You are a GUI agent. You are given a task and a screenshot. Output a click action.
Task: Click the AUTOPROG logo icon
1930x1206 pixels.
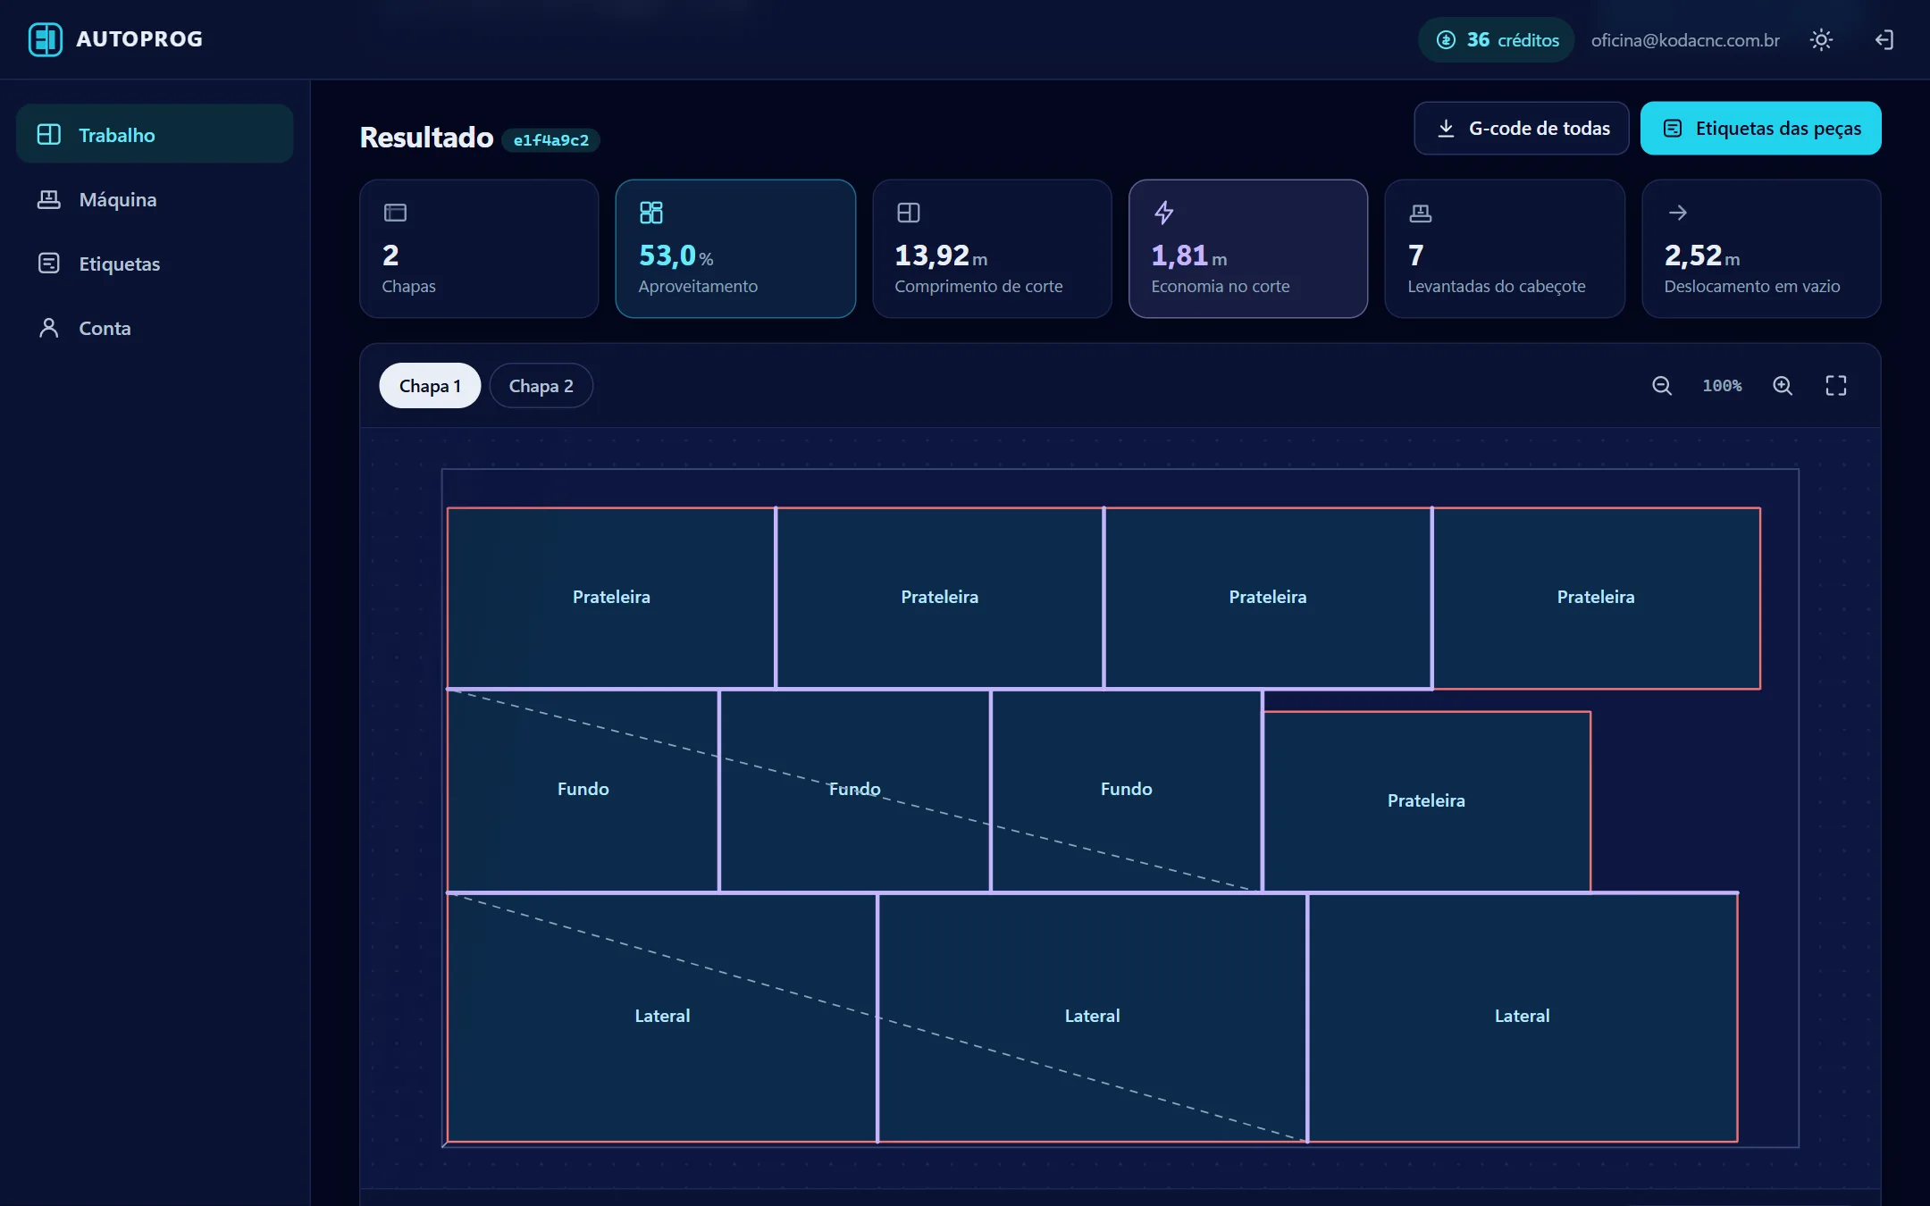(46, 39)
